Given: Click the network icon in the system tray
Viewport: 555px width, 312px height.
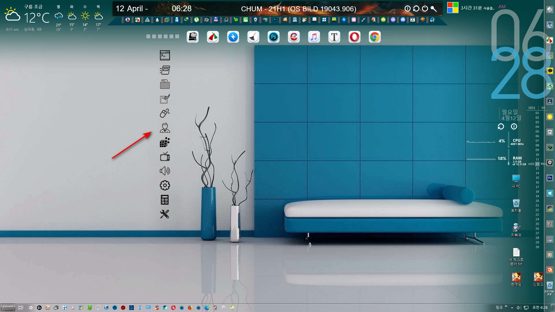Looking at the screenshot, I should coord(526,308).
